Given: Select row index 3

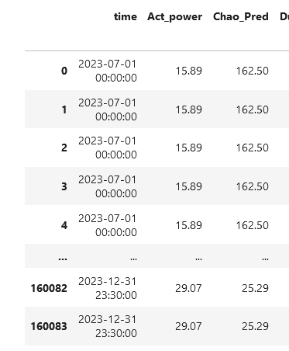Looking at the screenshot, I should pos(64,186).
